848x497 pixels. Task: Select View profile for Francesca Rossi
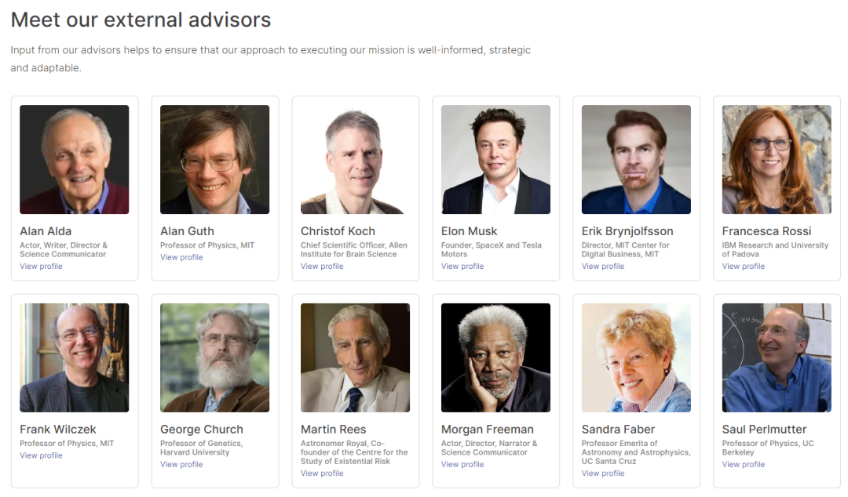744,267
